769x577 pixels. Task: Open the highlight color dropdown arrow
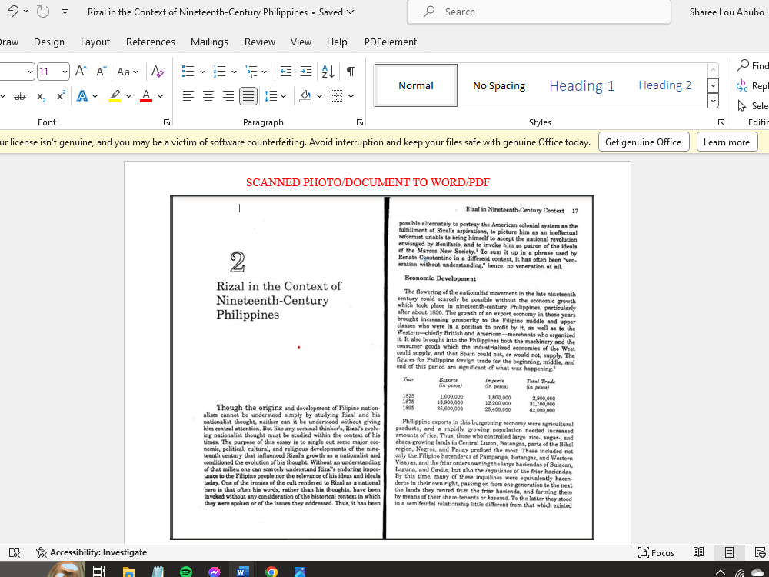[128, 97]
